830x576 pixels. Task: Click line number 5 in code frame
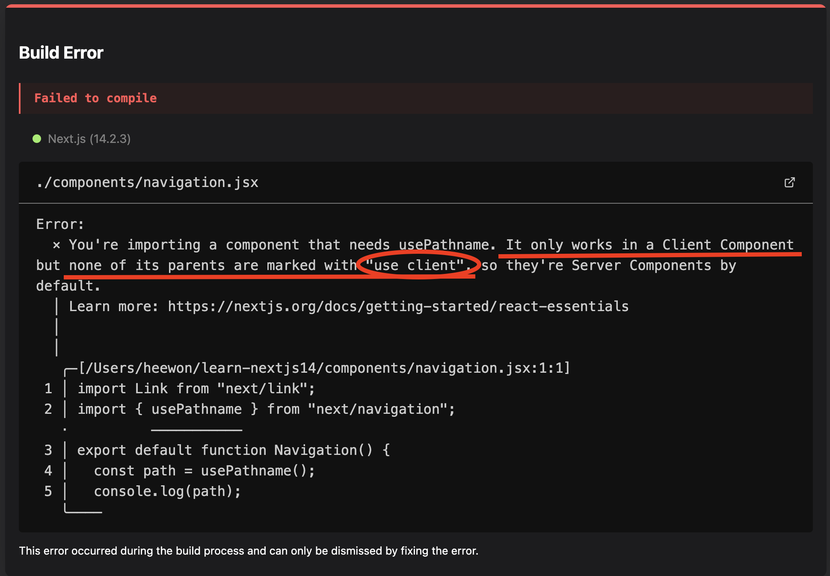[x=48, y=491]
